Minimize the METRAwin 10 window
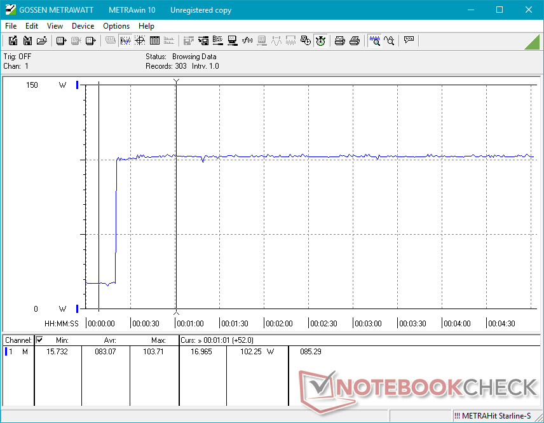 [471, 10]
